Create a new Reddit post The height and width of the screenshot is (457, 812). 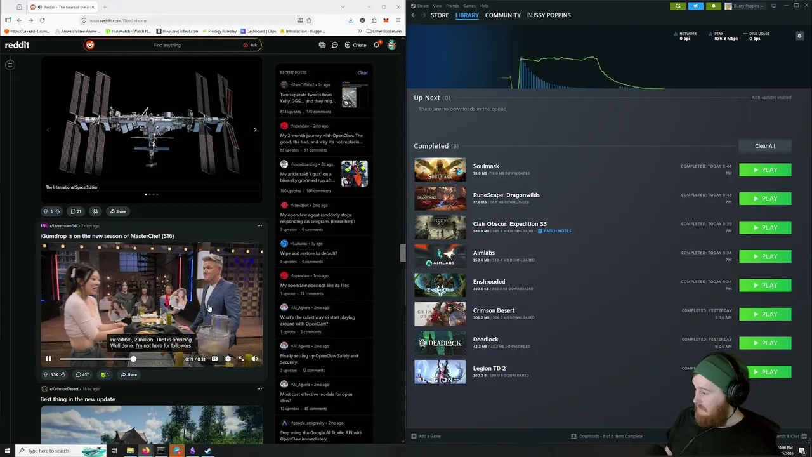click(x=355, y=45)
